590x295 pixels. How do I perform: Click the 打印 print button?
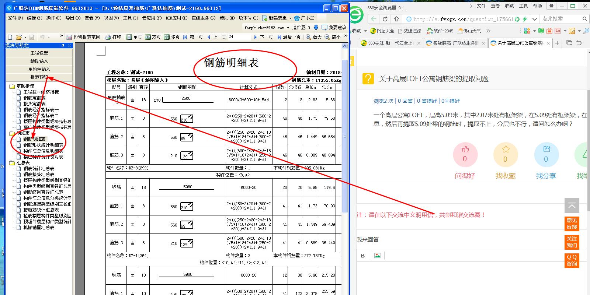click(x=113, y=37)
